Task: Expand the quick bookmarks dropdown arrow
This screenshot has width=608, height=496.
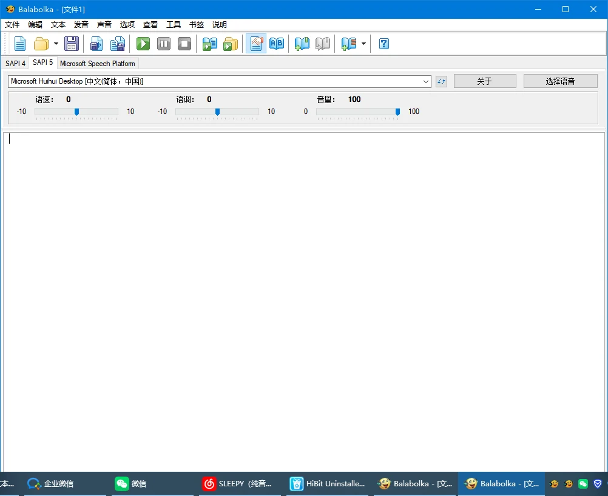Action: [x=363, y=44]
